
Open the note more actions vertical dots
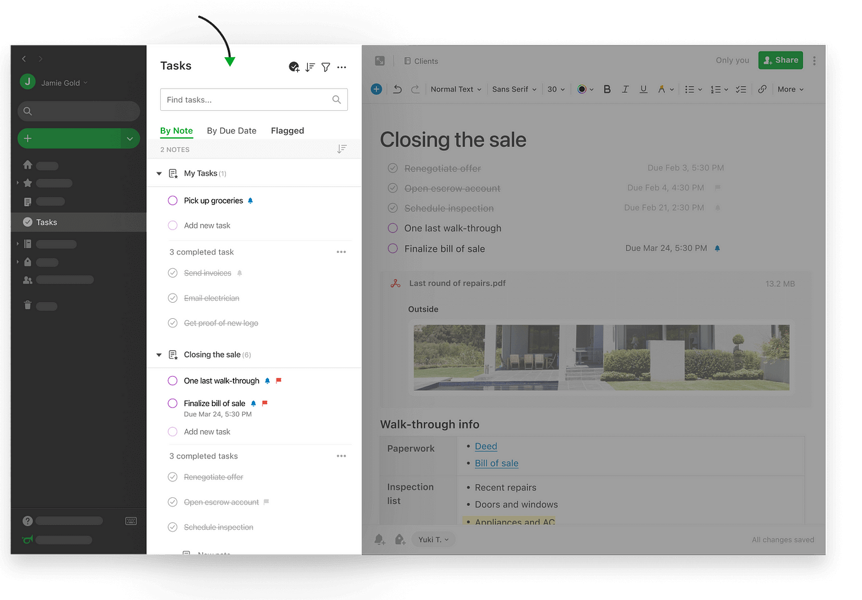pos(814,61)
